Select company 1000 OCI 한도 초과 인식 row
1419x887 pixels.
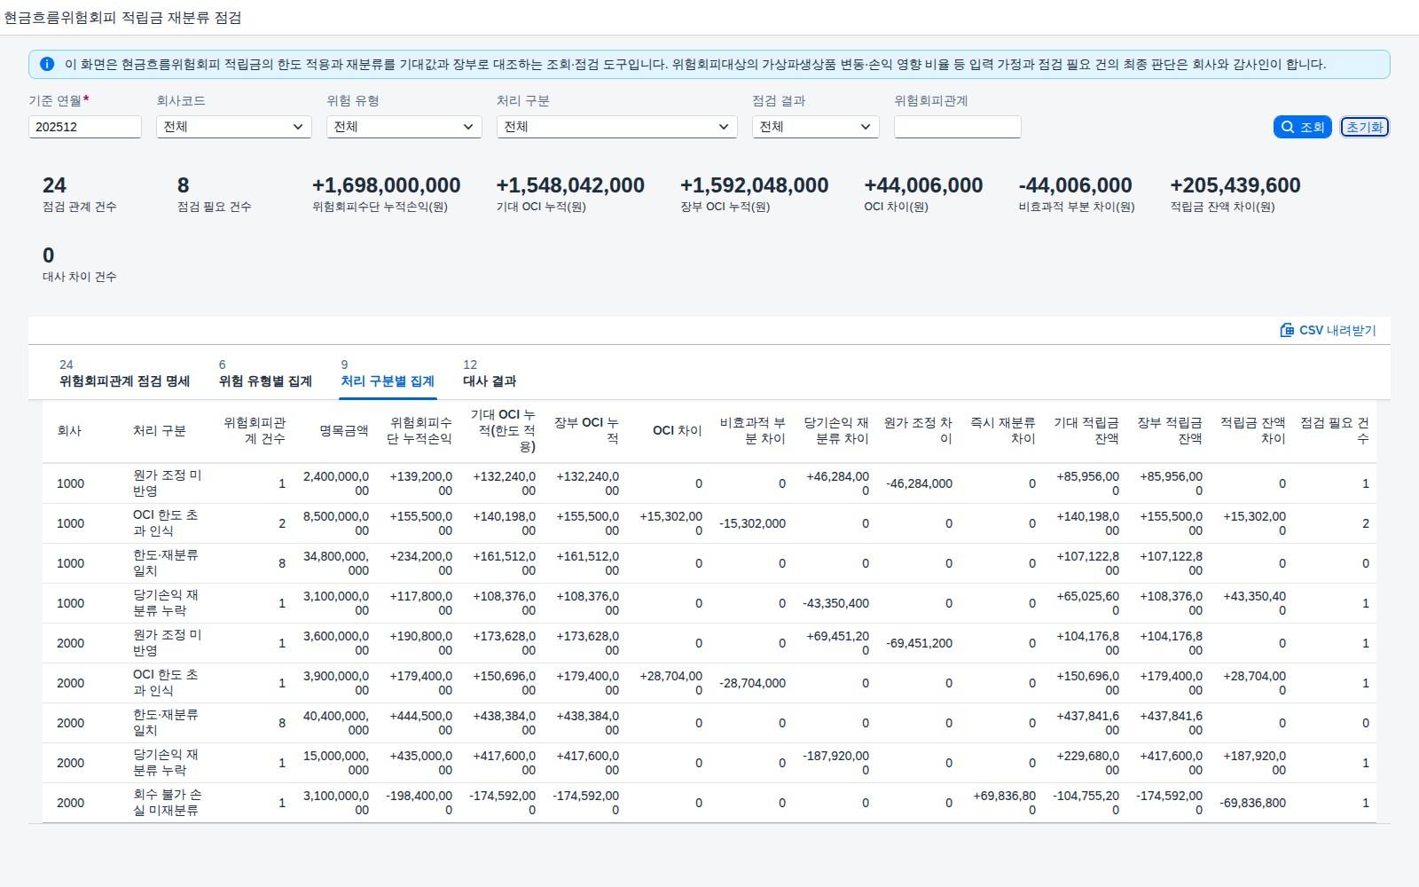coord(709,523)
